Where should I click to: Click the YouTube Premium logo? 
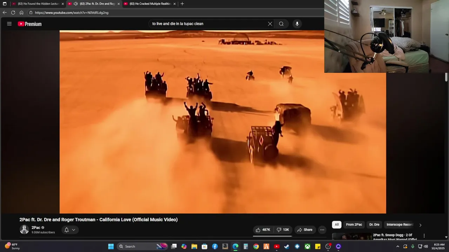click(30, 24)
